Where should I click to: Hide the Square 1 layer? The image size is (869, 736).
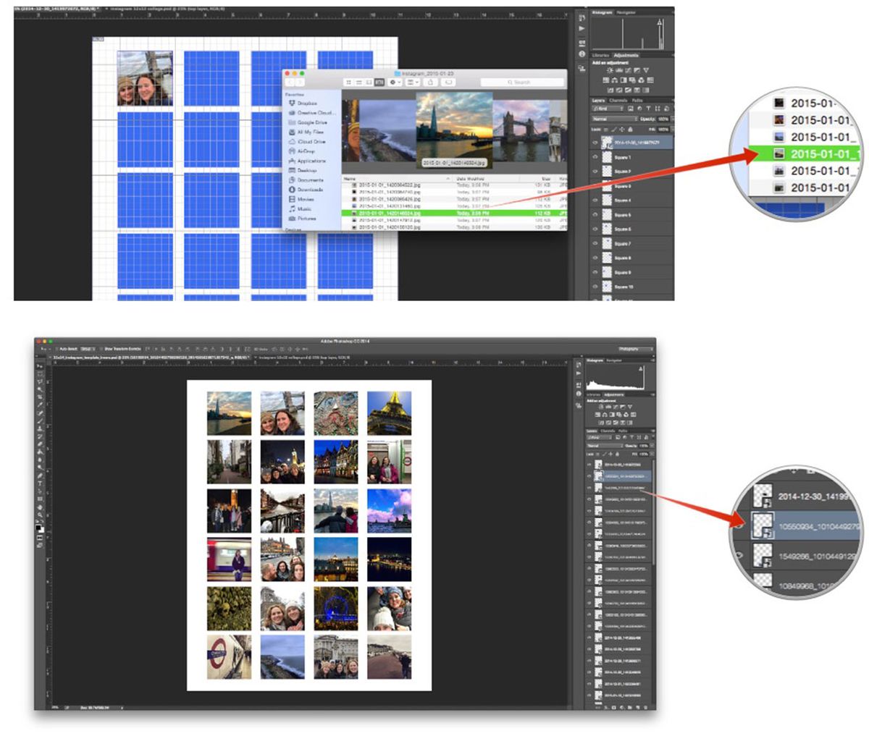click(x=595, y=157)
